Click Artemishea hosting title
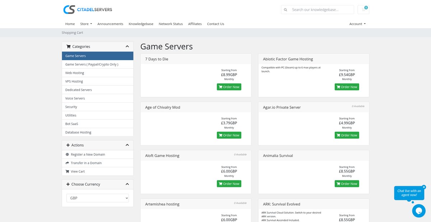Image resolution: width=431 pixels, height=222 pixels. tap(162, 204)
